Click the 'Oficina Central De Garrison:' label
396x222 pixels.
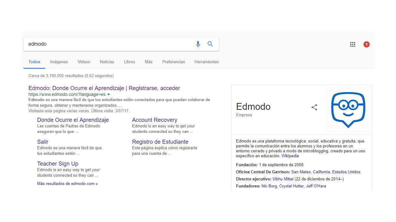[263, 172]
